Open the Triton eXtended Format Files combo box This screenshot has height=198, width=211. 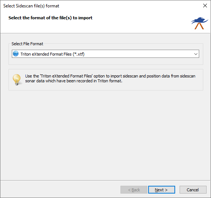105,54
